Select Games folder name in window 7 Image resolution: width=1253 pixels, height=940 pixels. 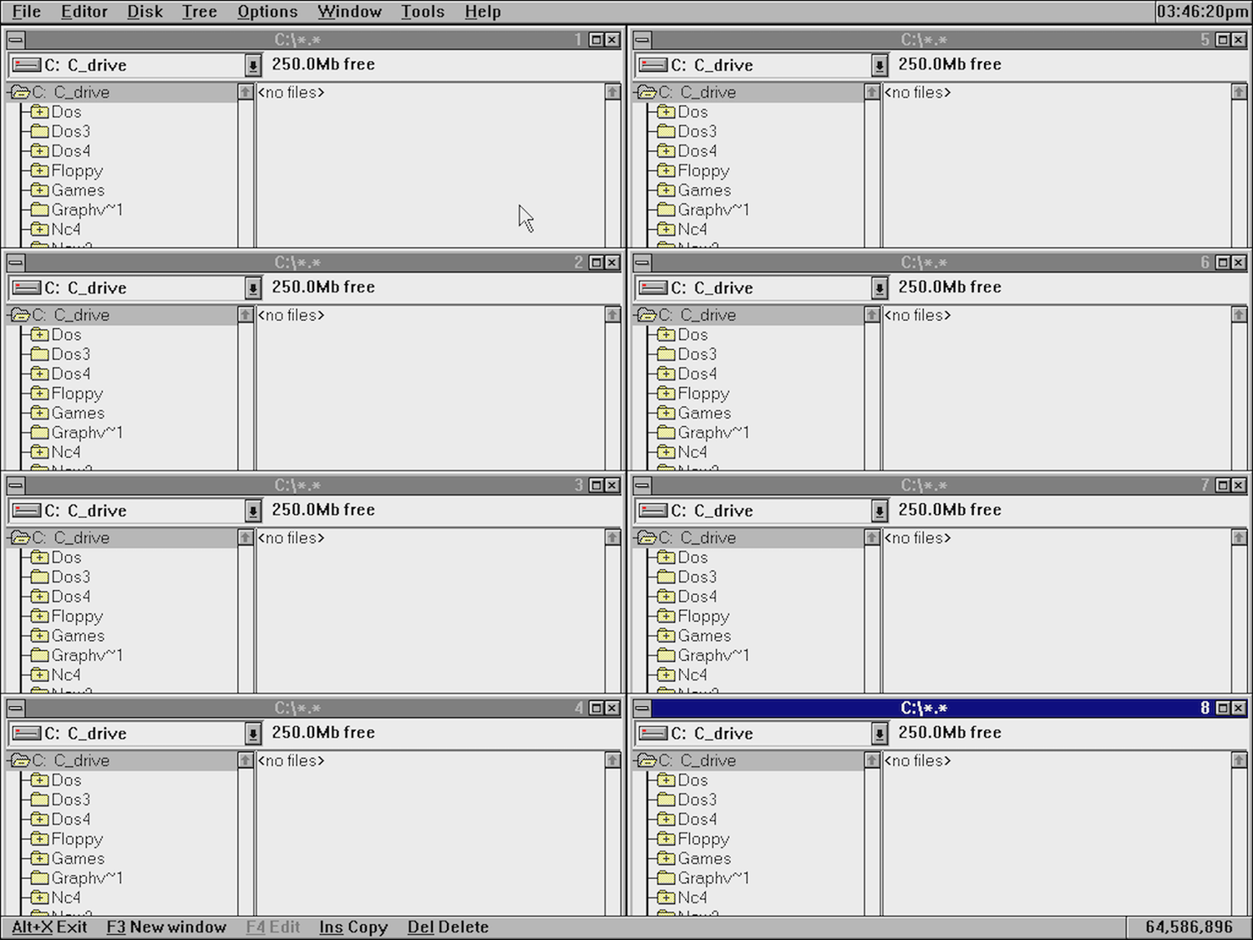coord(704,636)
